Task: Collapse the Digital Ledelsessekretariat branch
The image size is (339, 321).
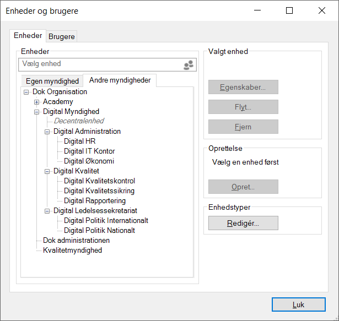Action: click(47, 211)
